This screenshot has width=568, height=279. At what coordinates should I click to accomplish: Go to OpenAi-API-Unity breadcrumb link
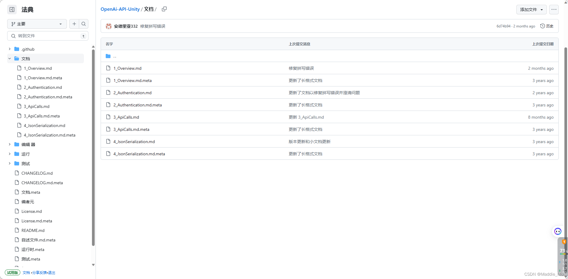(x=120, y=9)
